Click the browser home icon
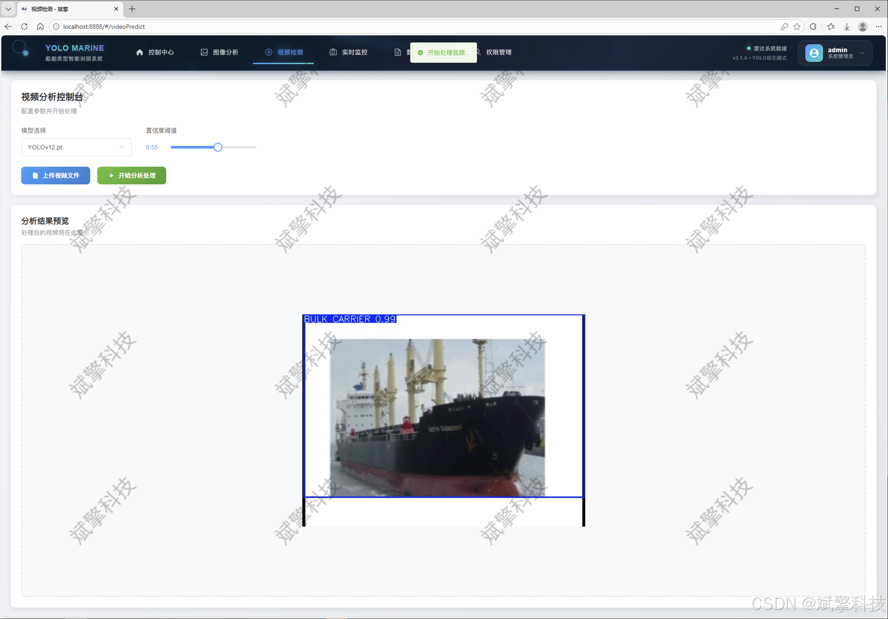Image resolution: width=888 pixels, height=619 pixels. [40, 27]
